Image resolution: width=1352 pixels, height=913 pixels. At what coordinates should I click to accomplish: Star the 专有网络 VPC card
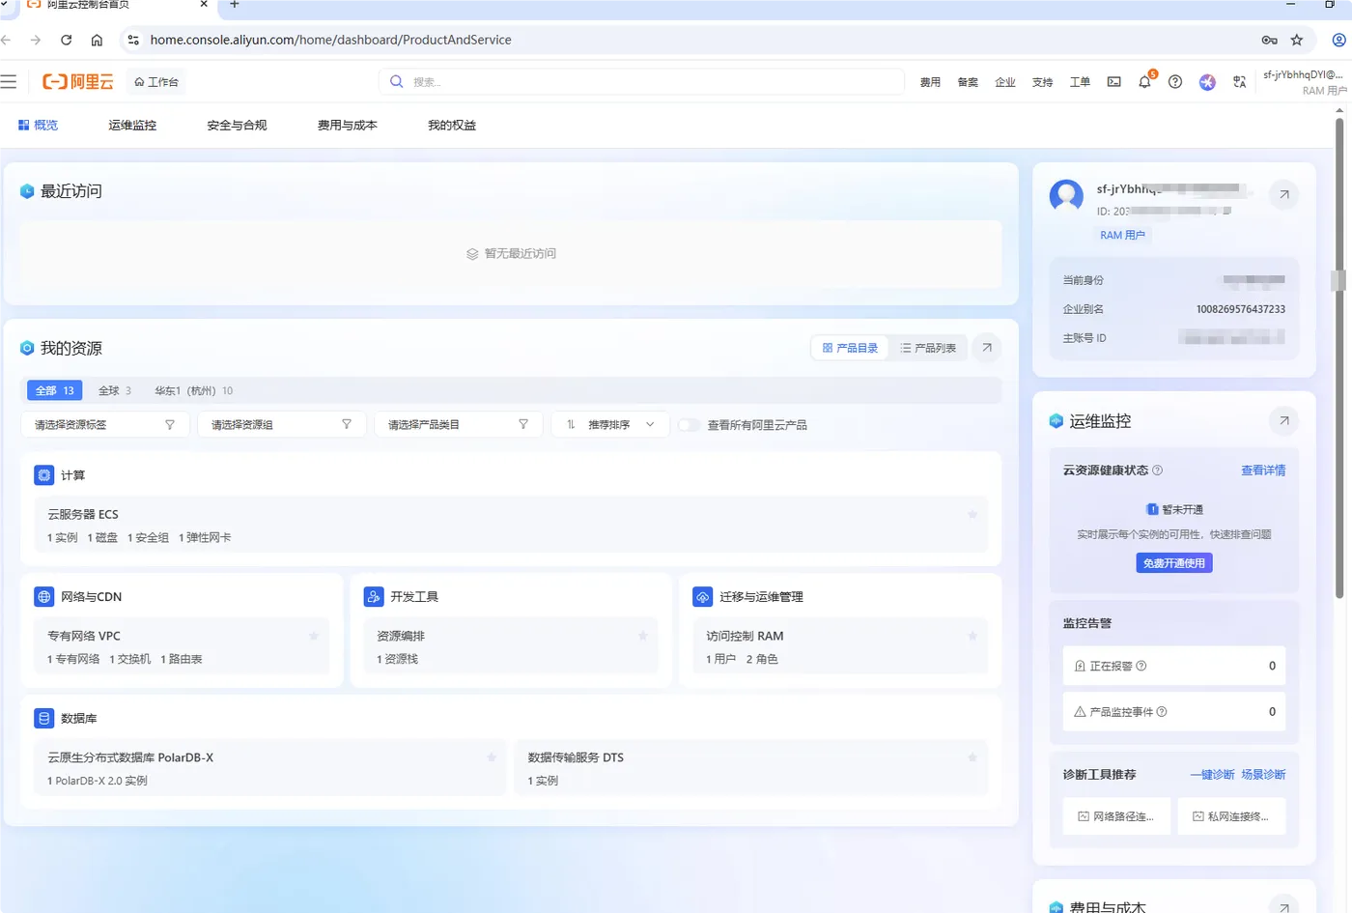coord(314,636)
